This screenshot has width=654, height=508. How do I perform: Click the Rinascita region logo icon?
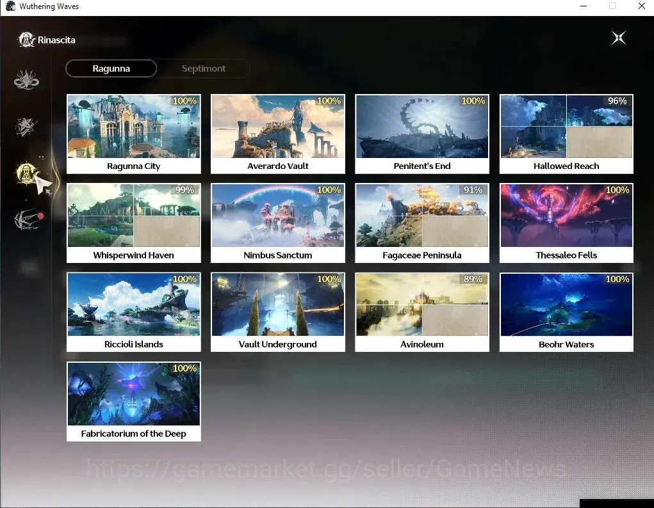pyautogui.click(x=26, y=40)
